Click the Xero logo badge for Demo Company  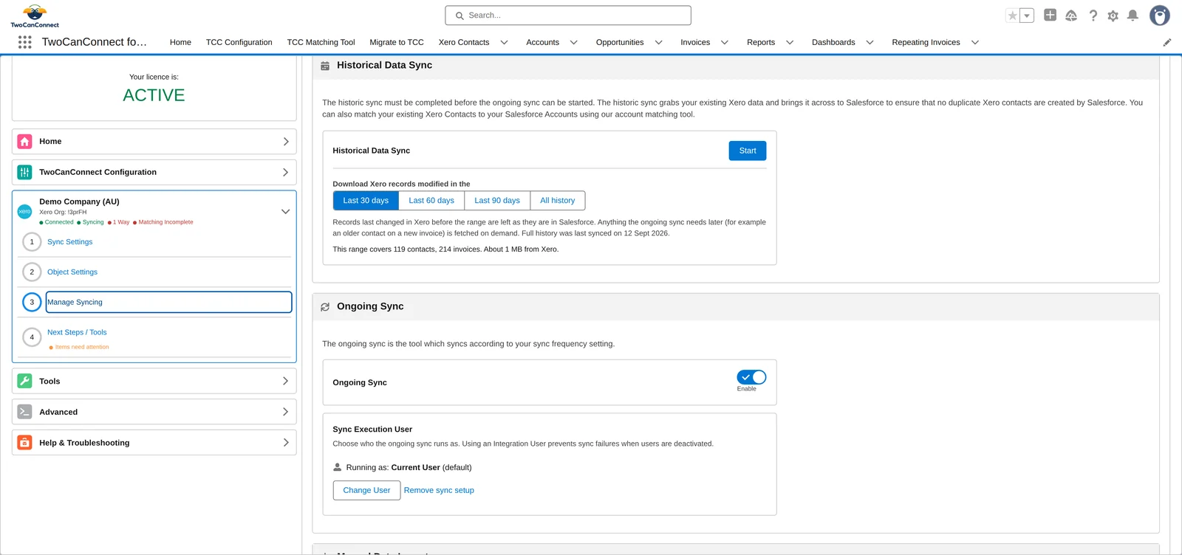click(24, 212)
